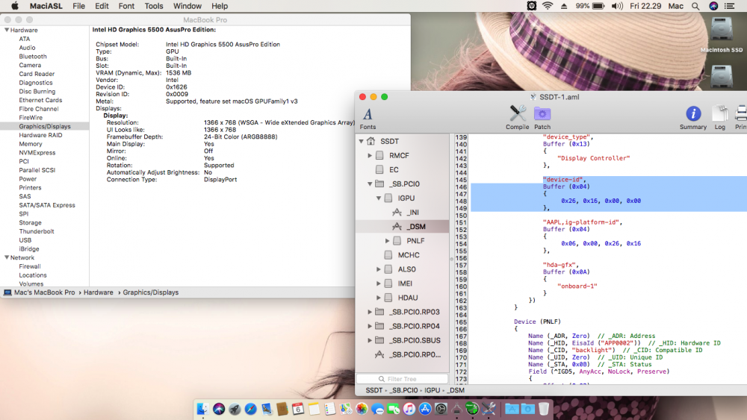Viewport: 747px width, 420px height.
Task: Open Spotlight search in menu bar
Action: 695,6
